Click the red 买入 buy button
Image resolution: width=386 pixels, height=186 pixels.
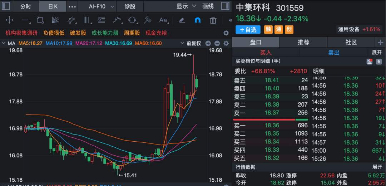266,53
